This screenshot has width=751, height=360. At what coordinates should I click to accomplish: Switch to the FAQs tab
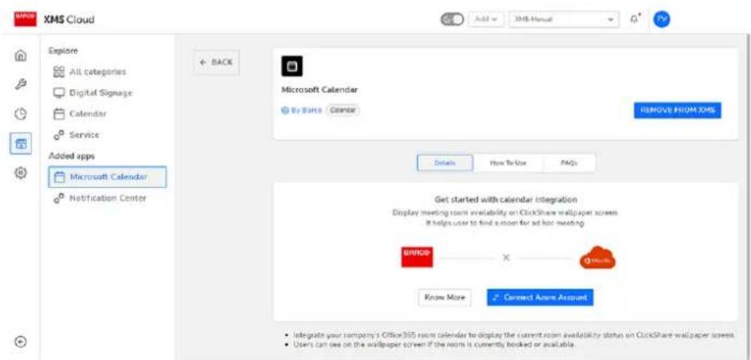click(x=569, y=163)
